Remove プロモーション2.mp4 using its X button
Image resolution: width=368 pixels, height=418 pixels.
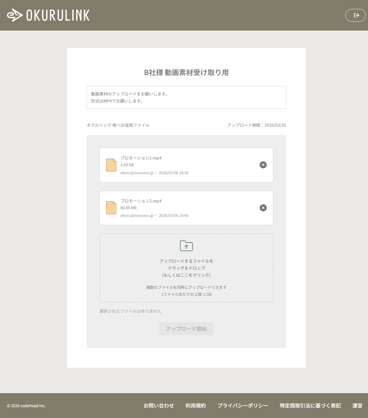tap(263, 208)
